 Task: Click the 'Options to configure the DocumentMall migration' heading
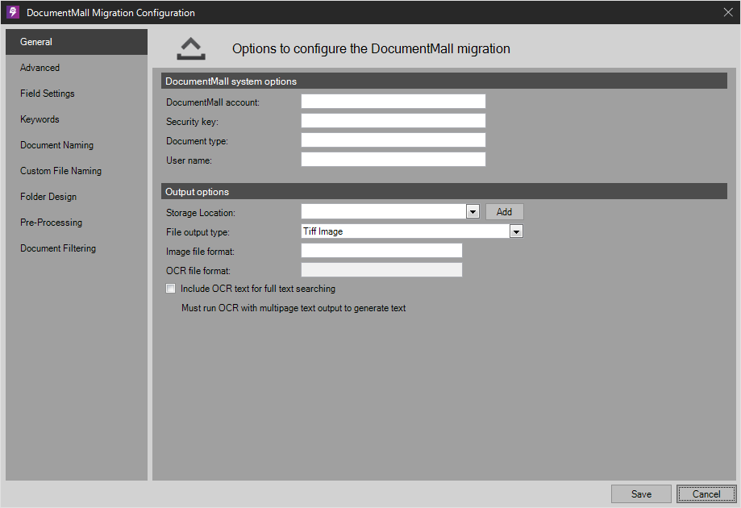[x=371, y=48]
